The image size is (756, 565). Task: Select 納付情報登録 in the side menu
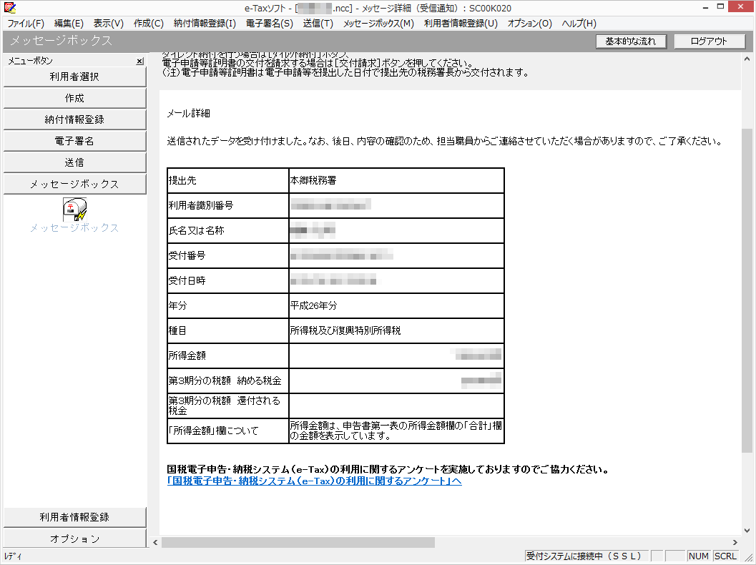click(x=74, y=119)
